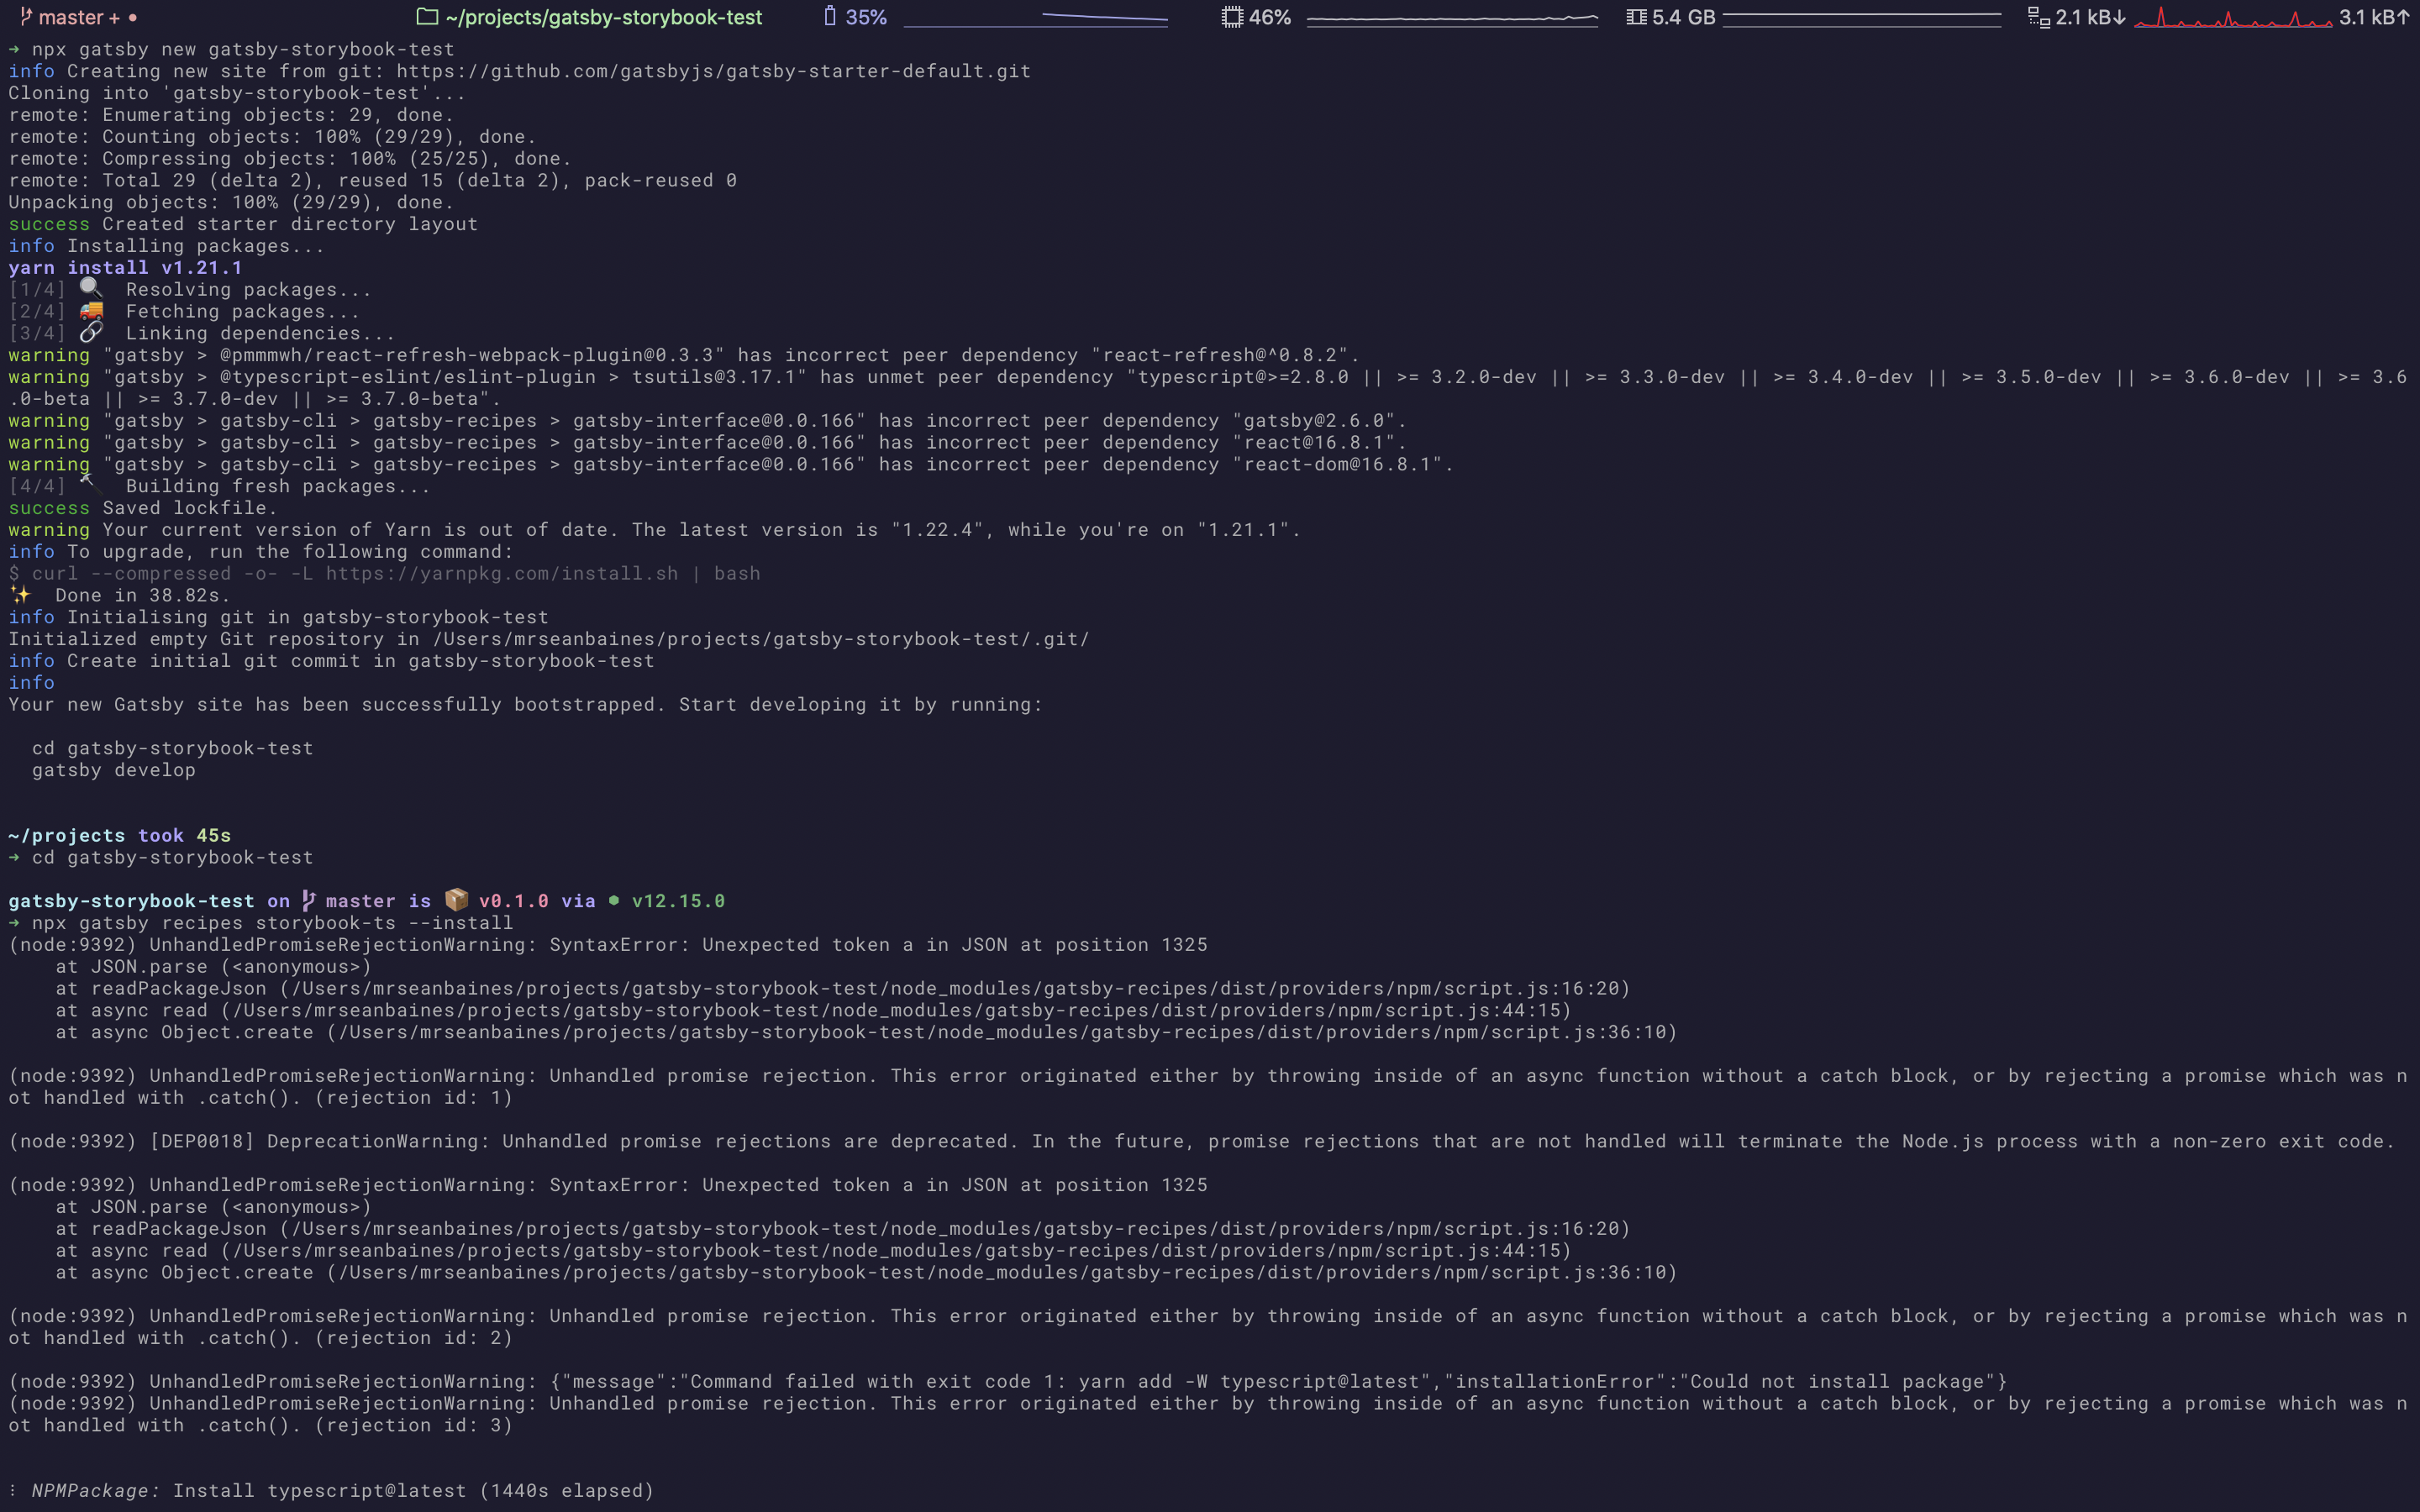The width and height of the screenshot is (2420, 1512).
Task: Click the git branch icon in status bar
Action: [26, 17]
